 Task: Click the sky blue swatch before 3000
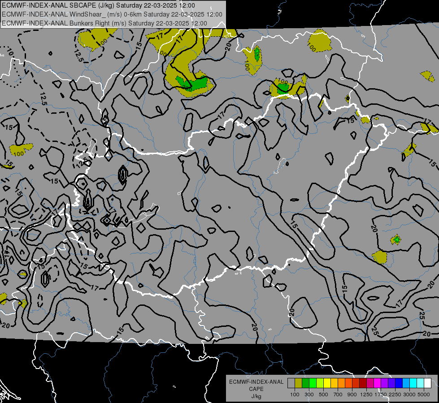tap(406, 383)
